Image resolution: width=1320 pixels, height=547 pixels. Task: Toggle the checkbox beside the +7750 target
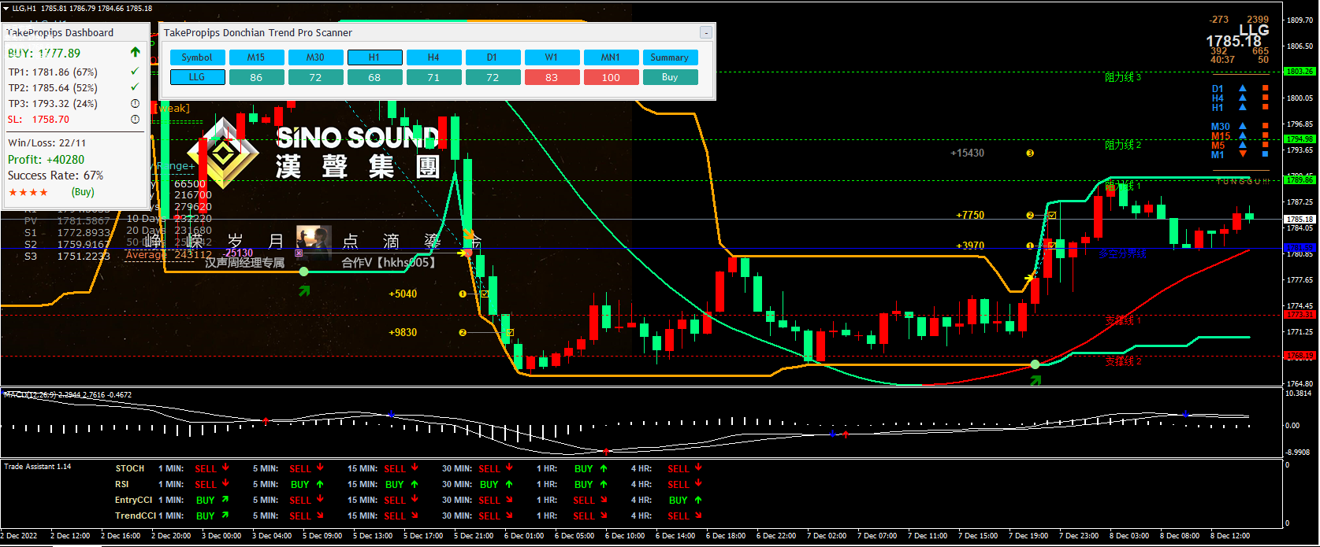click(x=1052, y=215)
